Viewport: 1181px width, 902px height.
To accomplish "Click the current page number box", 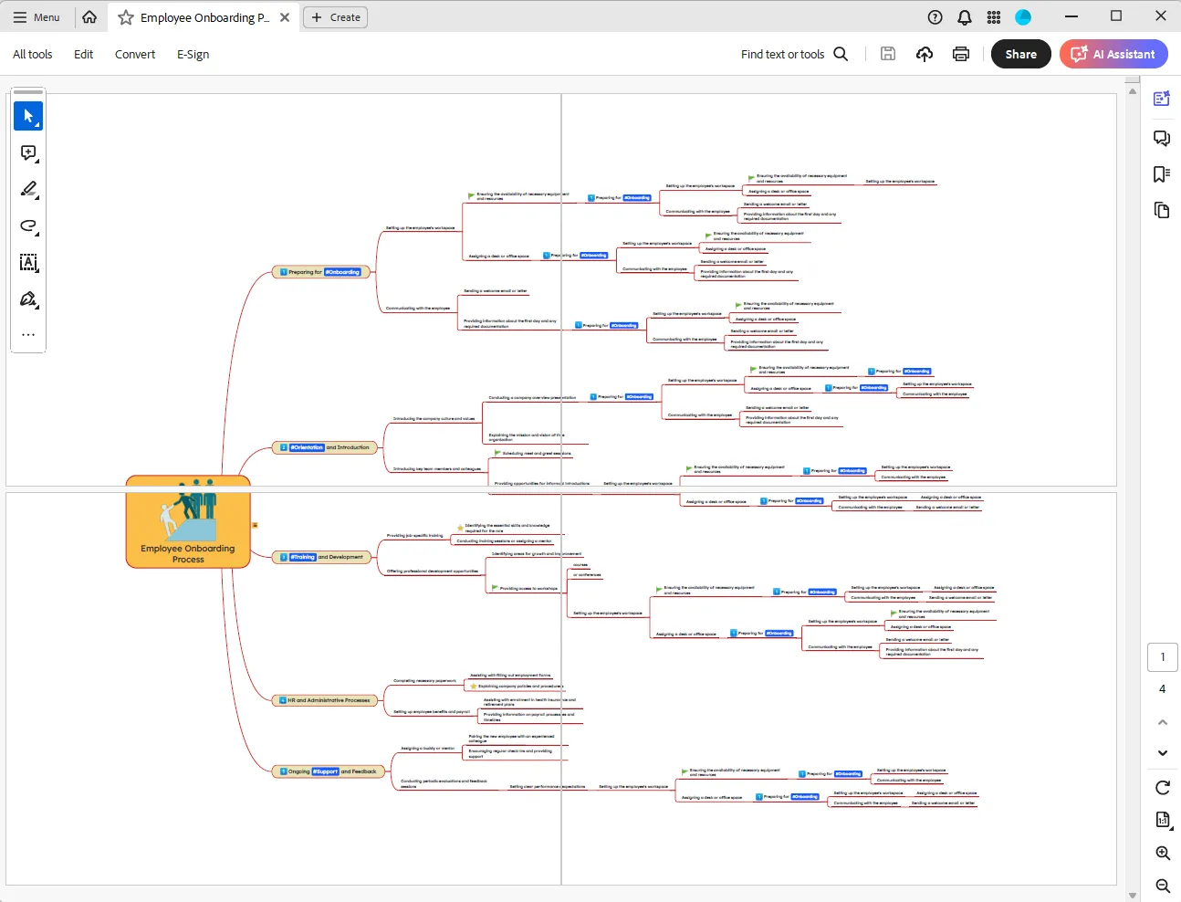I will tap(1162, 657).
